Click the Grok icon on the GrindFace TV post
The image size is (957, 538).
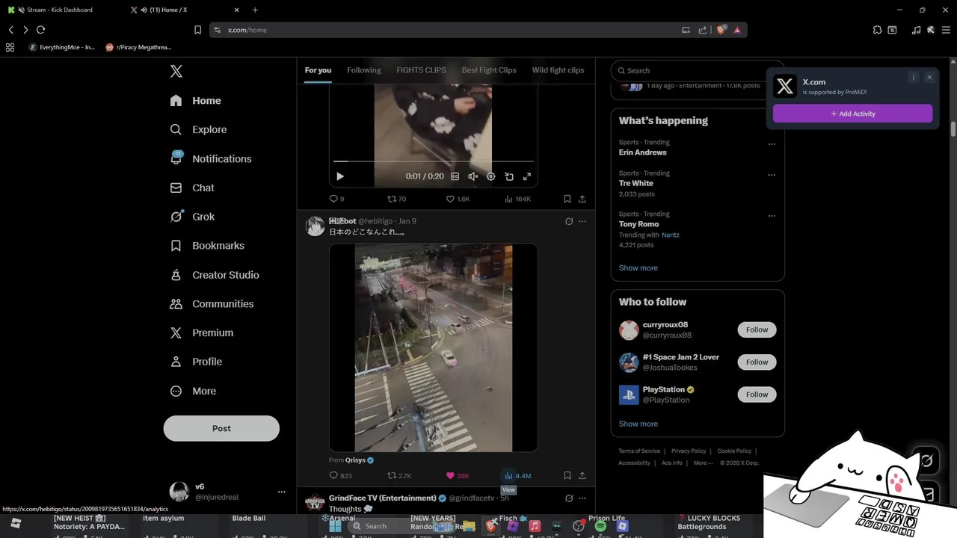tap(569, 498)
